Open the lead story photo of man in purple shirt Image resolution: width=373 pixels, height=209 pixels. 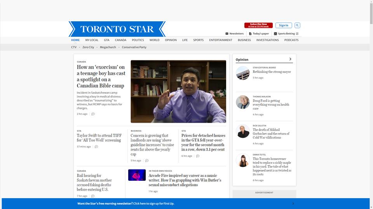tap(178, 91)
